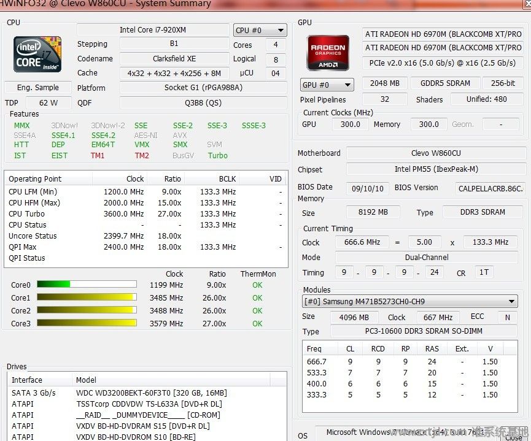Select the __RAID__ _DUMMYDEVICE____ drive row
Screen dimensions: 531x441
coord(147,415)
